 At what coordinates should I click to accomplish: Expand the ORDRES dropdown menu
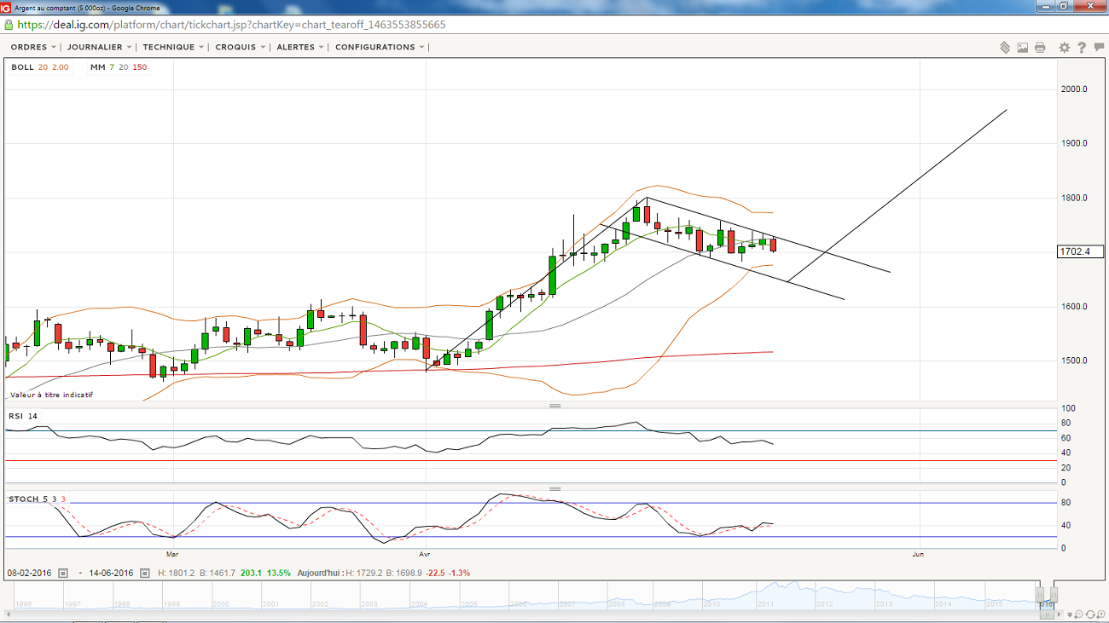(33, 48)
